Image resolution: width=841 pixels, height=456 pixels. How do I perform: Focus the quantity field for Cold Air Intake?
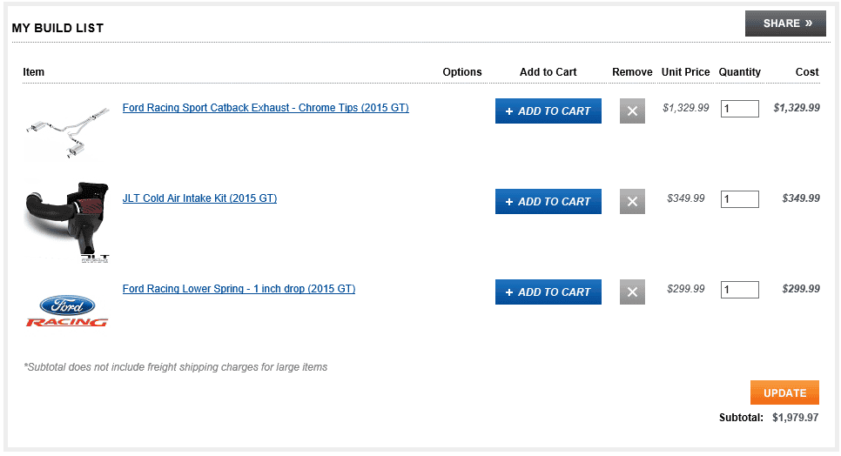pos(740,199)
